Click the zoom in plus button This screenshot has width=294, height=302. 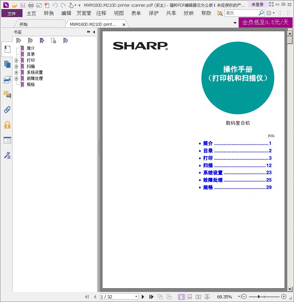tap(284, 297)
